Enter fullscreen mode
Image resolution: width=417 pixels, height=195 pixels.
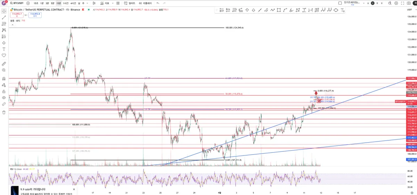[402, 3]
